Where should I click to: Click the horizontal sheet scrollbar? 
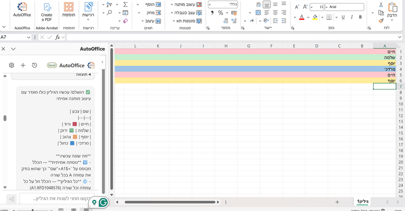point(169,202)
